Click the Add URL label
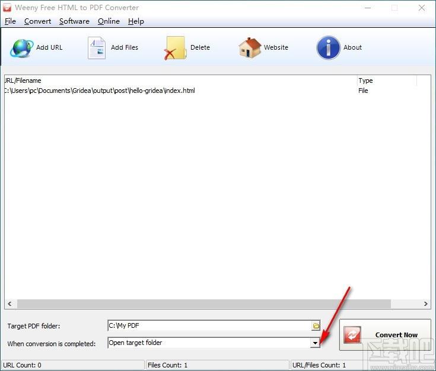 (x=49, y=47)
